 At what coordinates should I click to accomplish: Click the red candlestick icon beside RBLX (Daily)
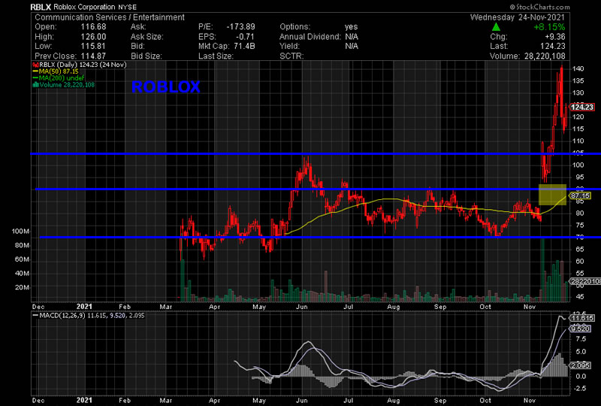pos(34,65)
